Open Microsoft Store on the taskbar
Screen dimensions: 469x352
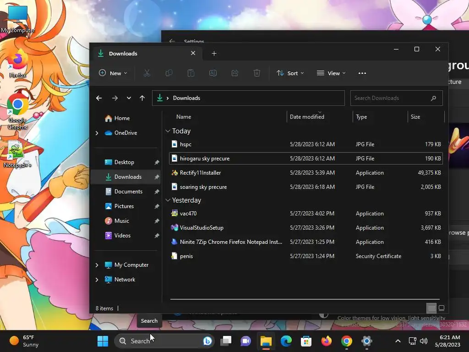point(306,341)
